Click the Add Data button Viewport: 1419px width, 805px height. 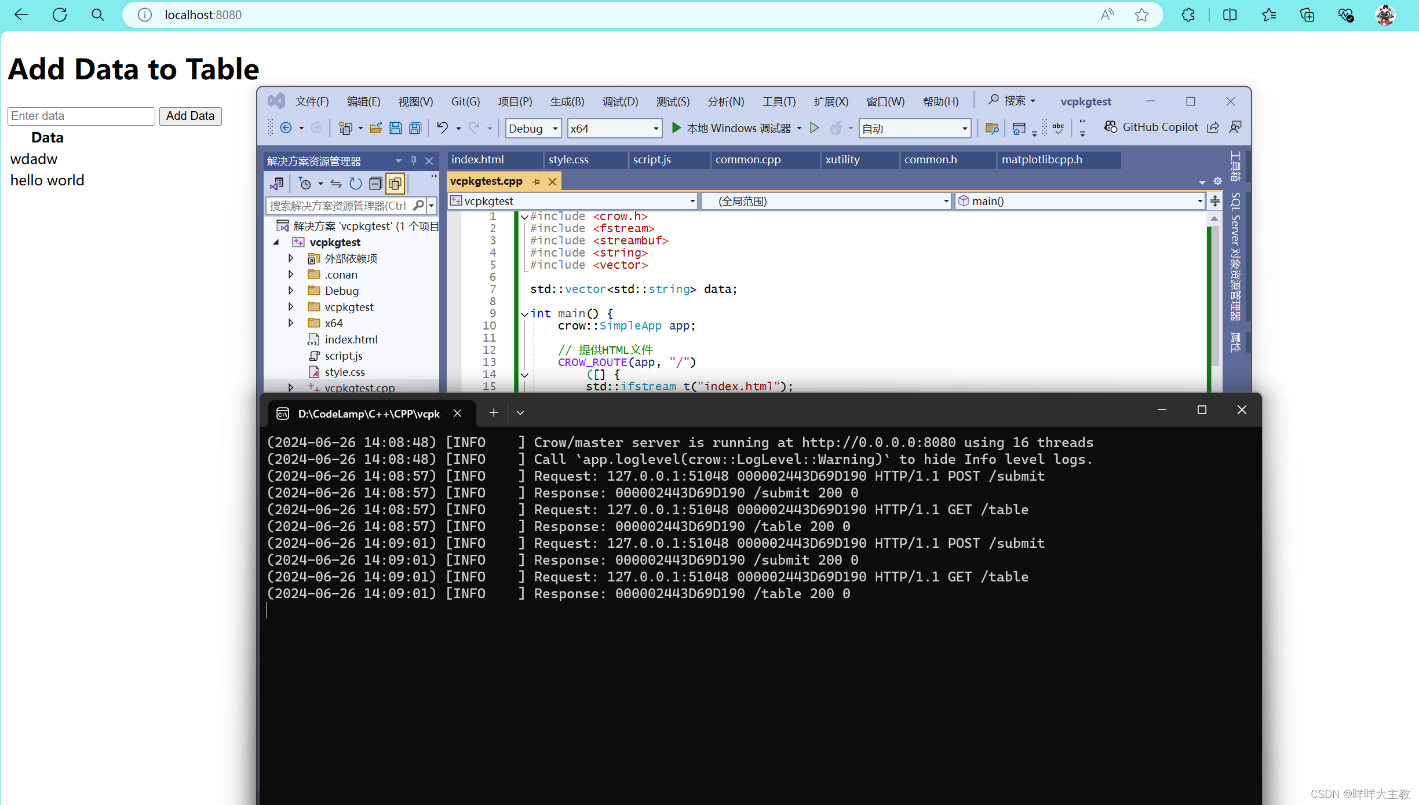tap(190, 116)
